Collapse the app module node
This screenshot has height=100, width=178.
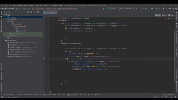pos(4,15)
